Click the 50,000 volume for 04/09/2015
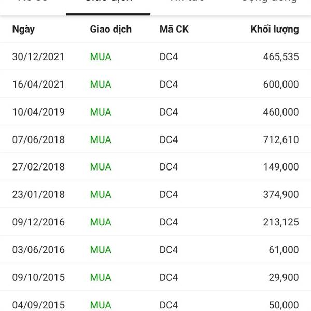311x311 pixels. 284,305
